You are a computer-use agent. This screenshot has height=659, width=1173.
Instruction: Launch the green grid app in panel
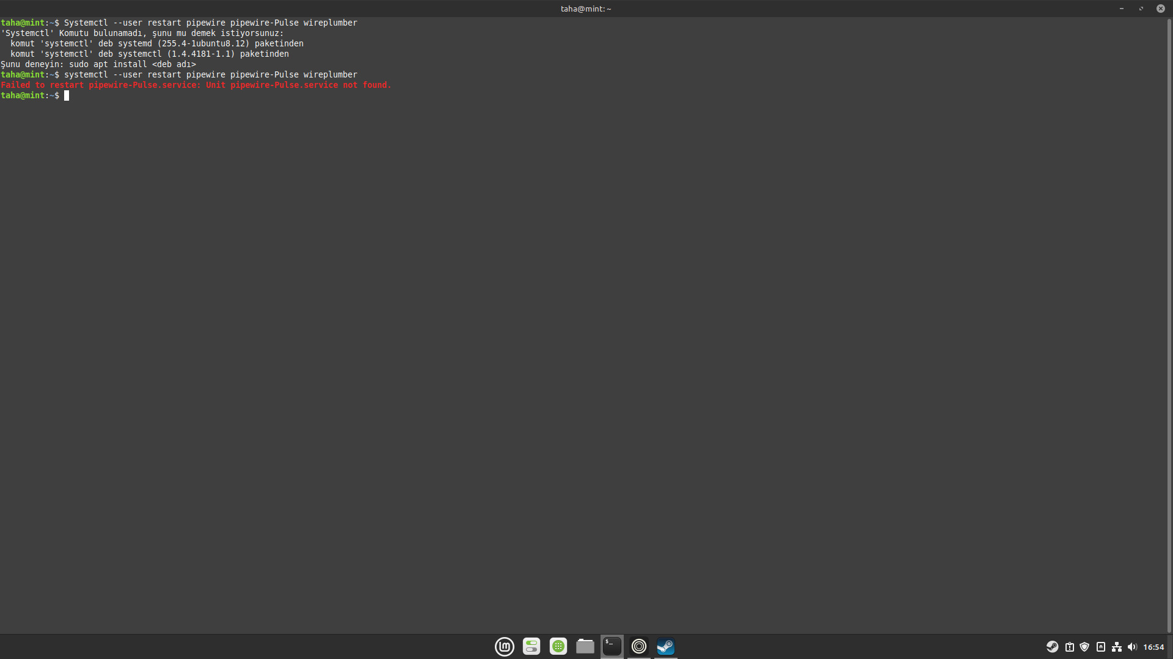[x=558, y=646]
